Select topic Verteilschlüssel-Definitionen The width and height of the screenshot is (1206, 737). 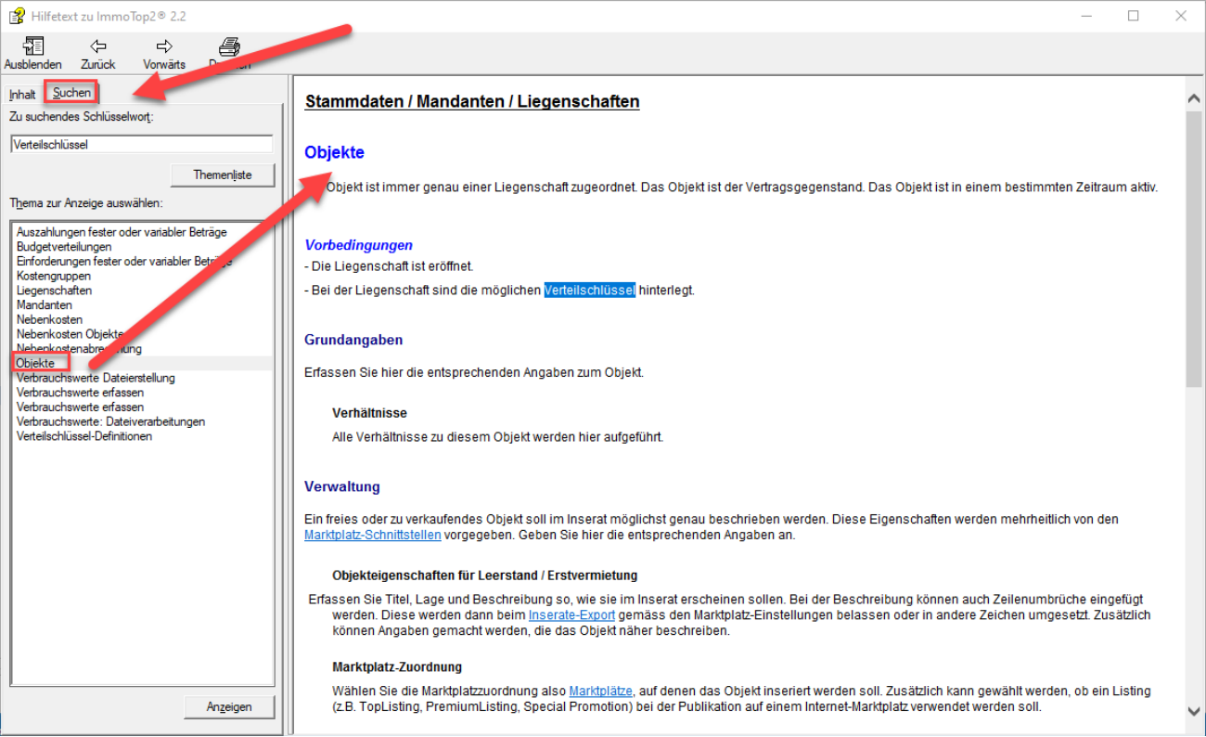click(x=84, y=436)
